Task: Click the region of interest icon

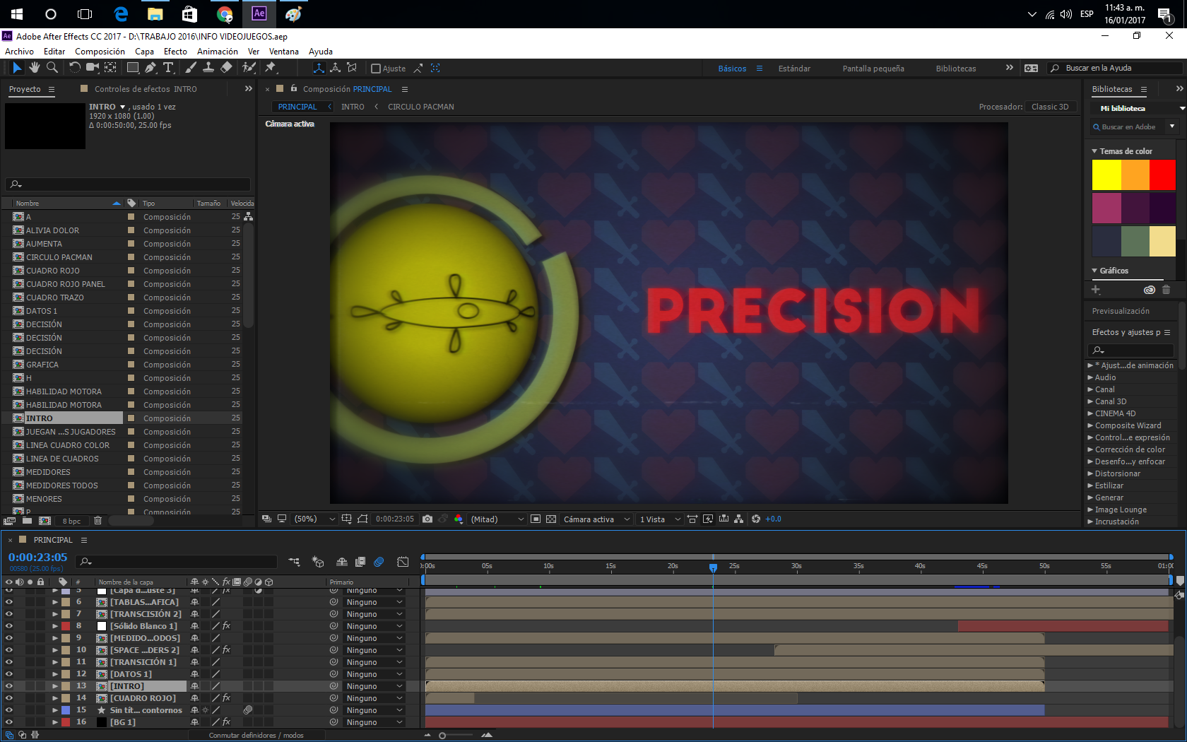Action: (536, 519)
